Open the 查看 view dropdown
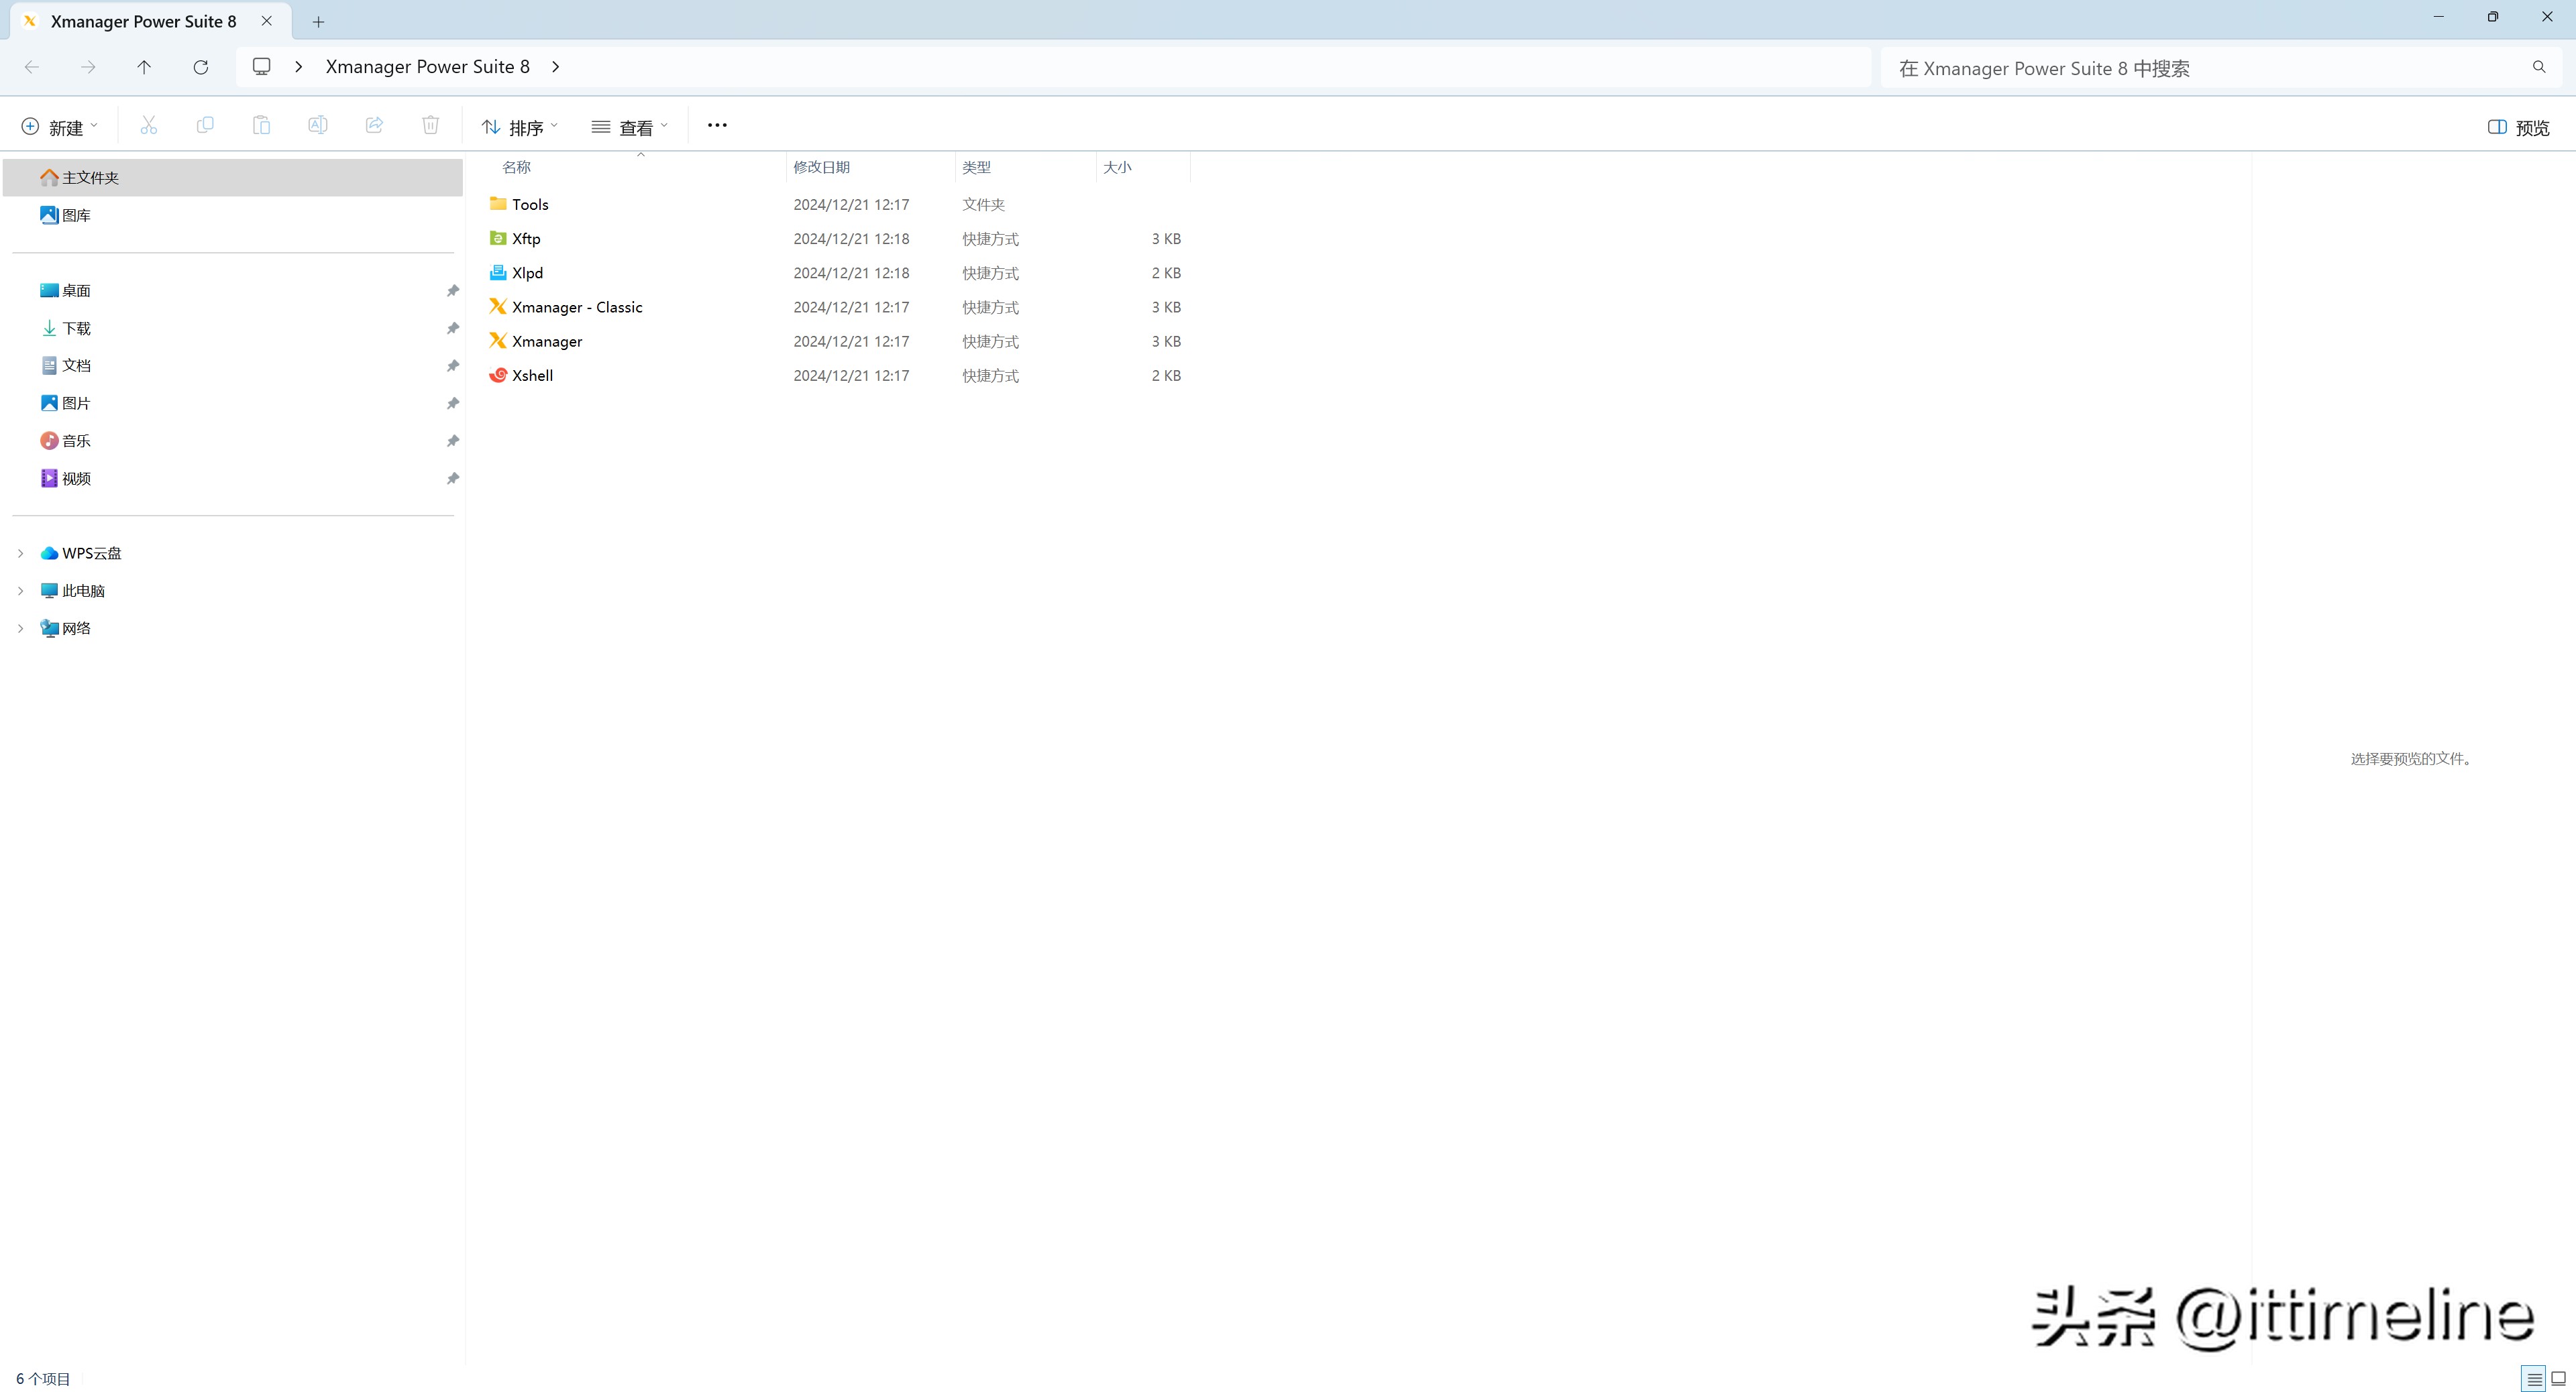 point(629,127)
